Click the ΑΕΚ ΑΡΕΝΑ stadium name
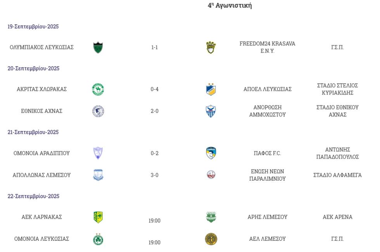Image resolution: width=380 pixels, height=252 pixels. point(337,217)
